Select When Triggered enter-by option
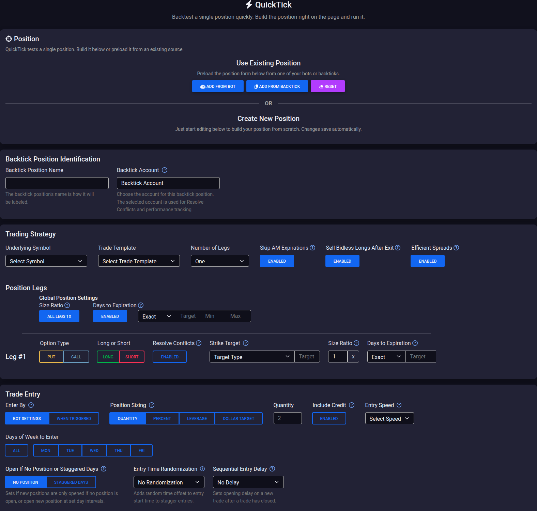Viewport: 537px width, 511px height. [74, 418]
